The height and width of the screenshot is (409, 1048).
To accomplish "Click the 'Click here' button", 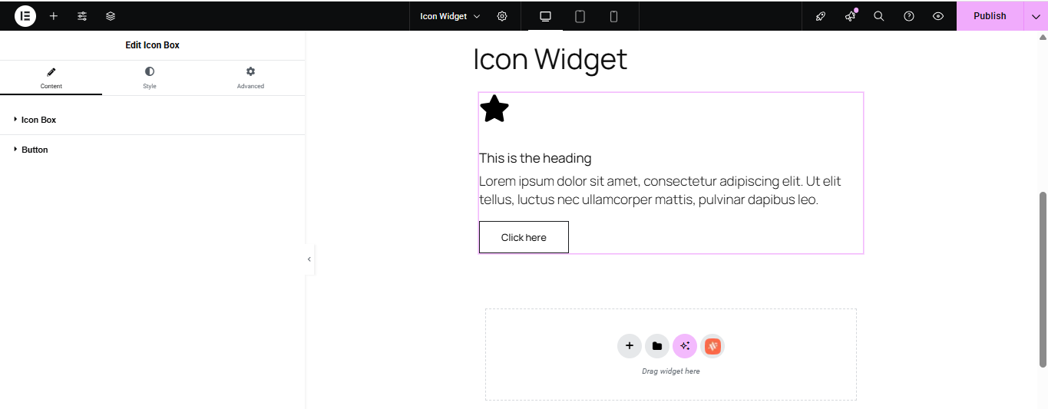I will tap(524, 237).
